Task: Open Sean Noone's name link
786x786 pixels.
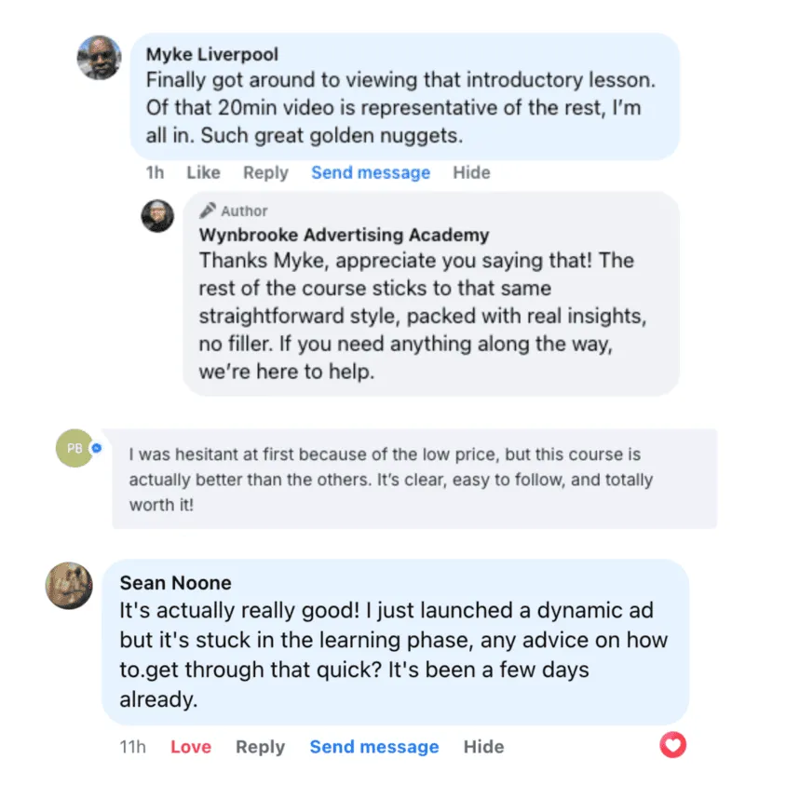Action: (x=176, y=583)
